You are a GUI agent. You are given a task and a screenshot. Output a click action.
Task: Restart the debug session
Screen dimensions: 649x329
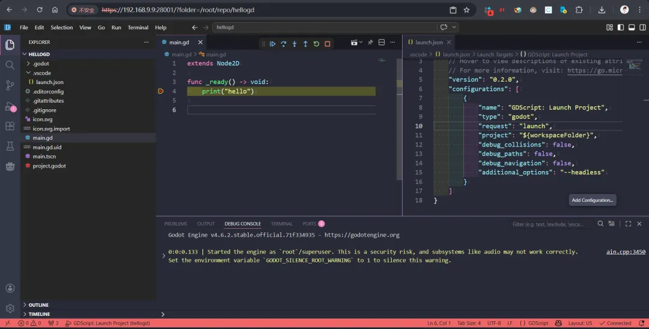click(x=316, y=44)
